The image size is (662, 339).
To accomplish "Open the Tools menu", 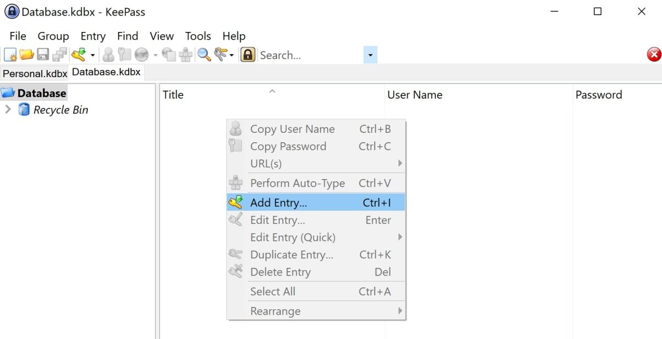I will click(197, 36).
